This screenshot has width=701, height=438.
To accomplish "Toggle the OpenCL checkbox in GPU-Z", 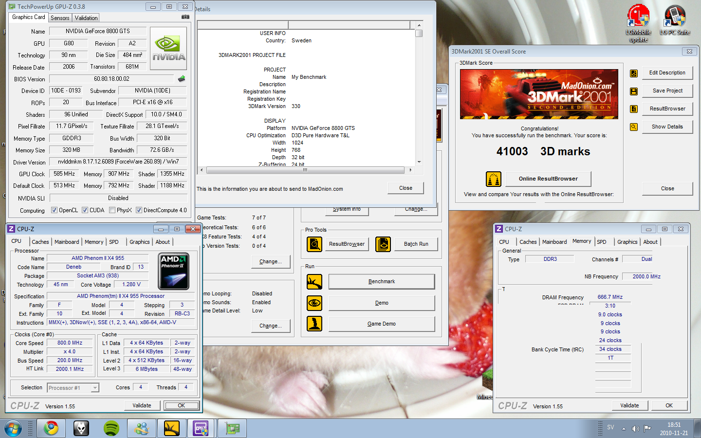I will coord(55,210).
